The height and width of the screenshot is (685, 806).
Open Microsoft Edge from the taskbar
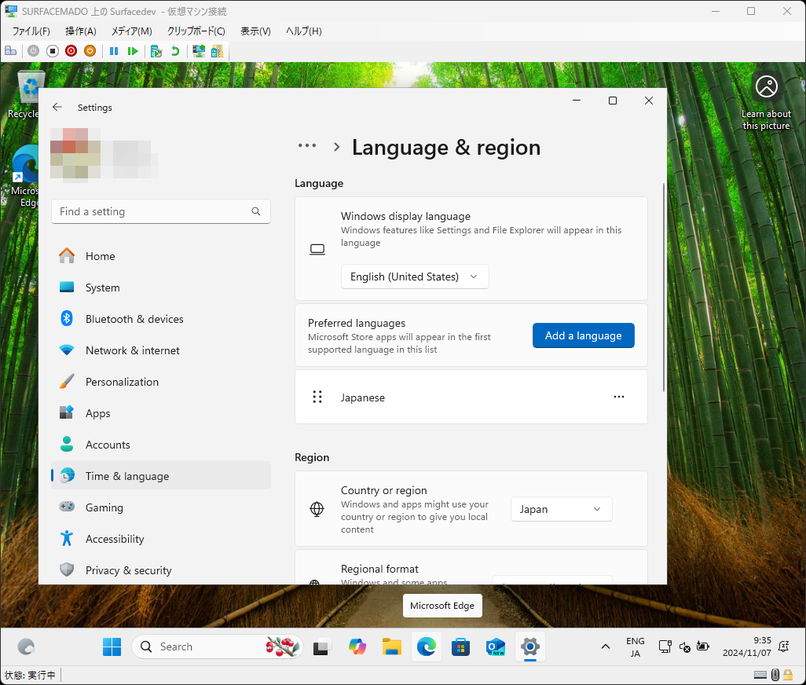pos(426,647)
